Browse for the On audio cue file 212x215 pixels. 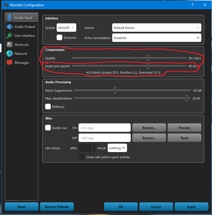point(149,128)
